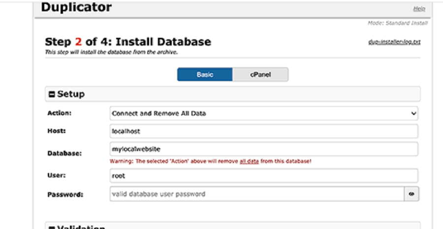The height and width of the screenshot is (229, 443).
Task: Click the Database: label
Action: (64, 153)
